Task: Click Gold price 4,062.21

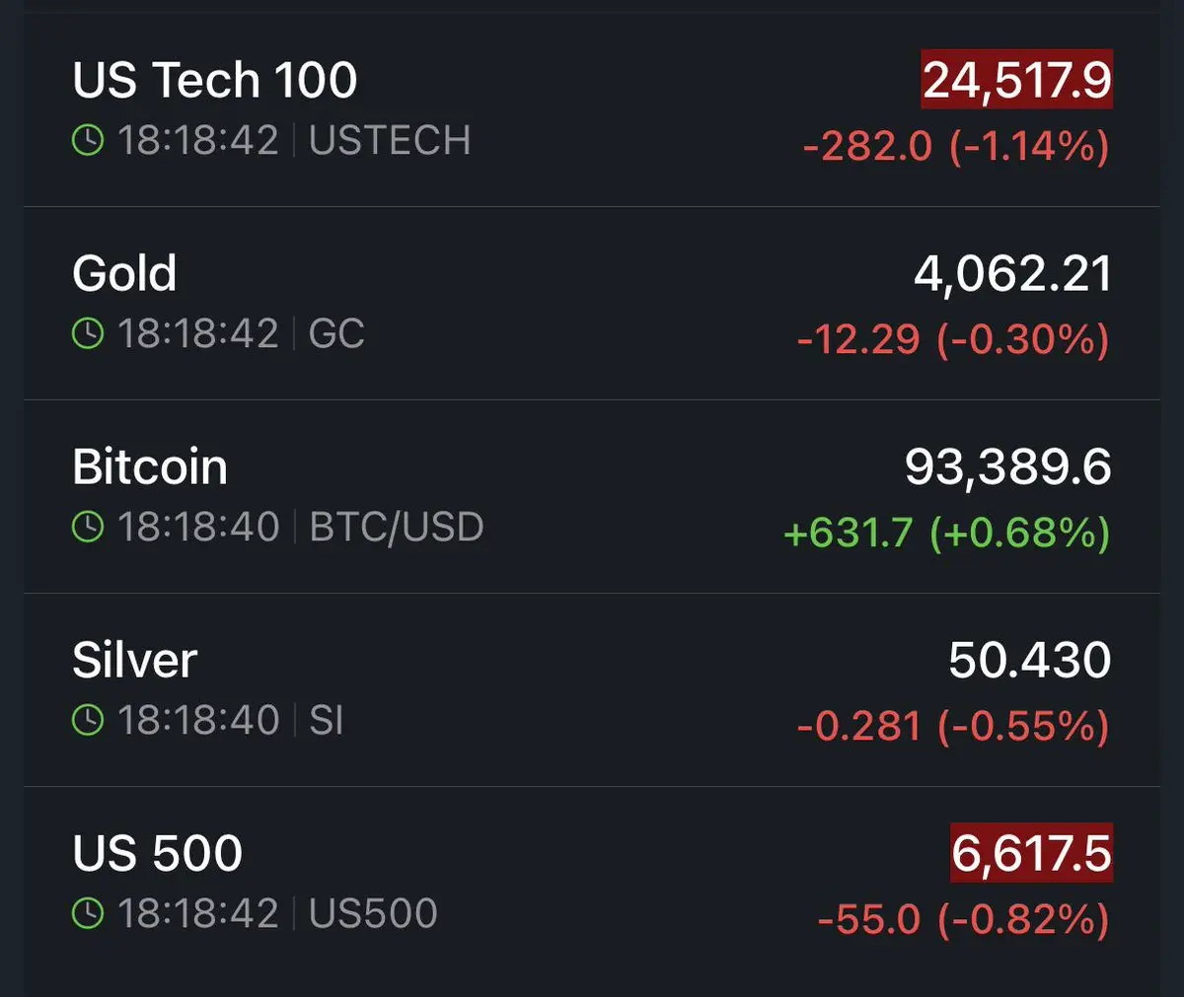Action: point(1012,273)
